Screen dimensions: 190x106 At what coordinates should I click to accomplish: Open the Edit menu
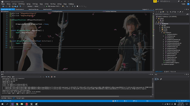(9, 4)
